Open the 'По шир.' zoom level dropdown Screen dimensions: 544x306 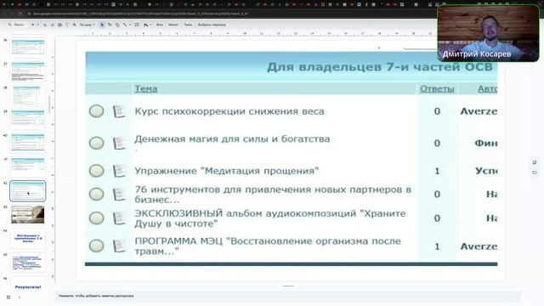pyautogui.click(x=87, y=25)
